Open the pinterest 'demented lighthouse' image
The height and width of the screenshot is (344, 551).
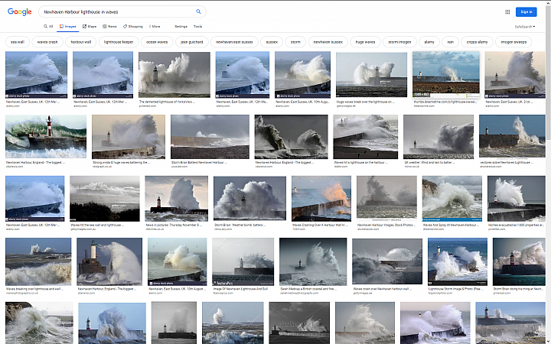tap(174, 75)
